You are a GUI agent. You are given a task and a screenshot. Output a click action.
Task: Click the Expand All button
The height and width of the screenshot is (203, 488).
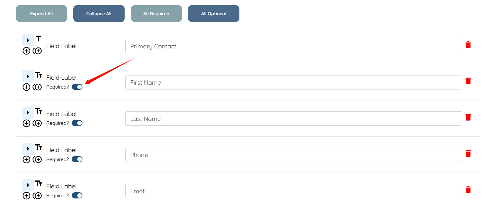click(x=41, y=14)
